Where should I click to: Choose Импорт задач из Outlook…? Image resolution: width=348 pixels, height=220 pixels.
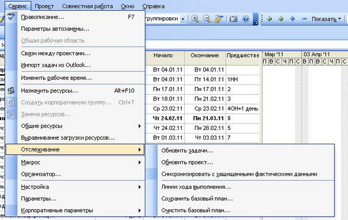[75, 65]
